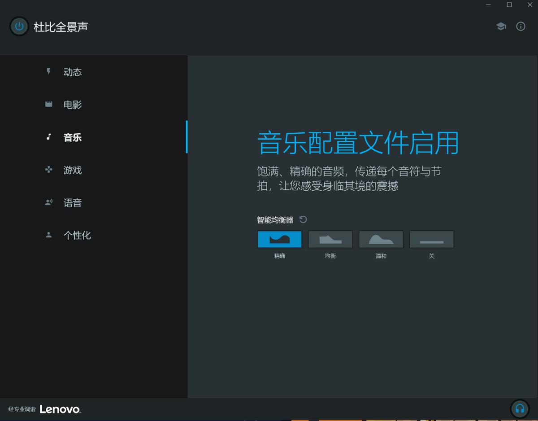
Task: Click the speaking person icon beside 语音
Action: pos(49,202)
